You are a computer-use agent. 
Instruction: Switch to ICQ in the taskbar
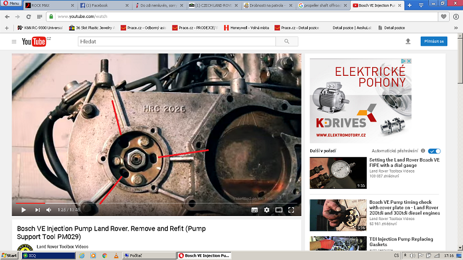pyautogui.click(x=49, y=255)
